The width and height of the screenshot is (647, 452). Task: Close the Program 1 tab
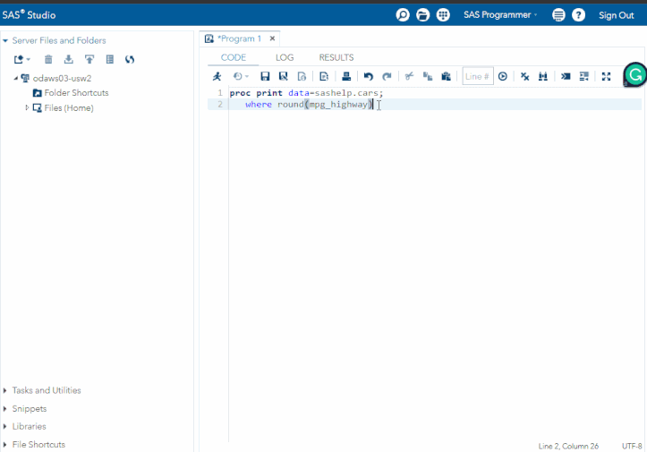pos(272,38)
